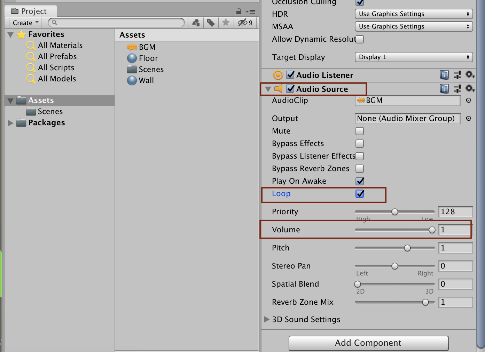Viewport: 485px width, 352px height.
Task: Expand 3D Sound Settings
Action: pyautogui.click(x=267, y=319)
